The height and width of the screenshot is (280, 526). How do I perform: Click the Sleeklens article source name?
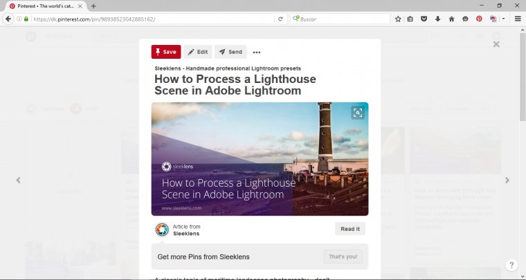(x=186, y=234)
